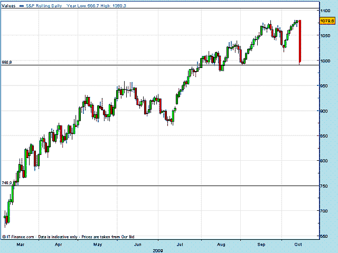Image resolution: width=338 pixels, height=253 pixels.
Task: Click the 850 price axis label
Action: tap(324, 136)
